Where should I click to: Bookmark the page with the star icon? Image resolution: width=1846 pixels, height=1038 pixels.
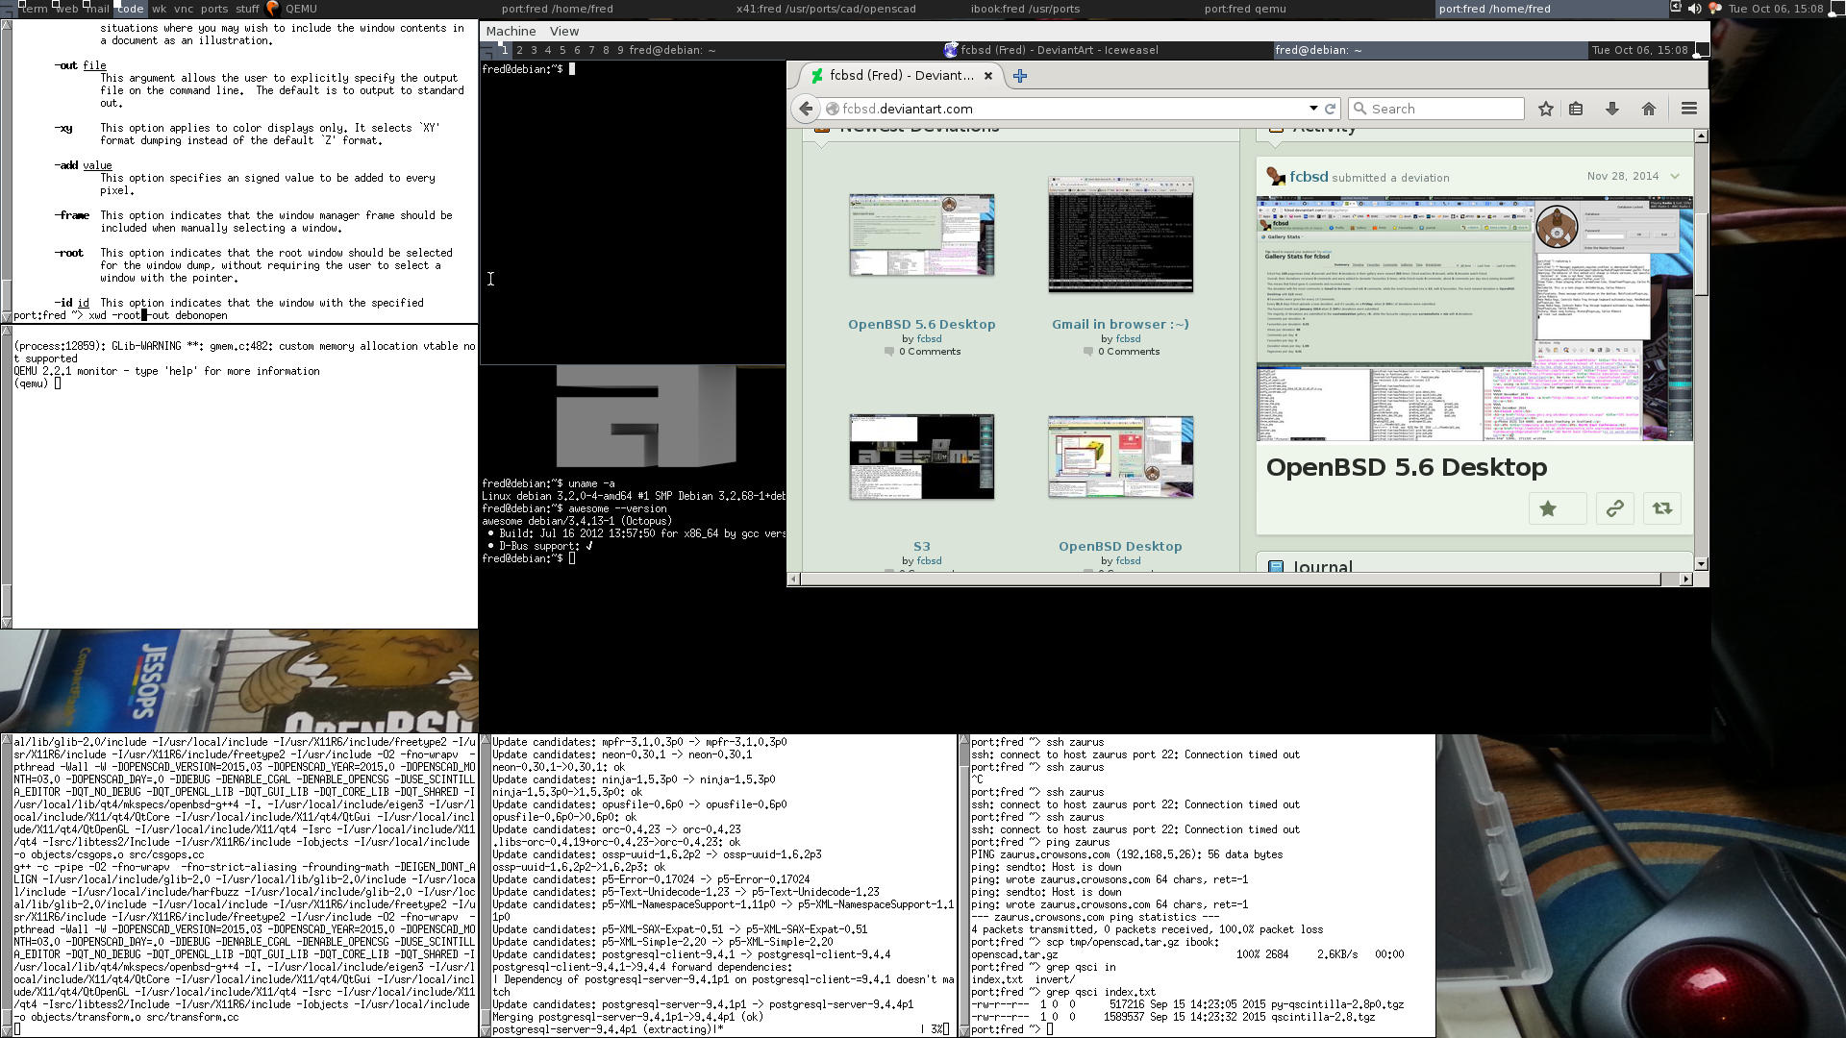[x=1545, y=108]
